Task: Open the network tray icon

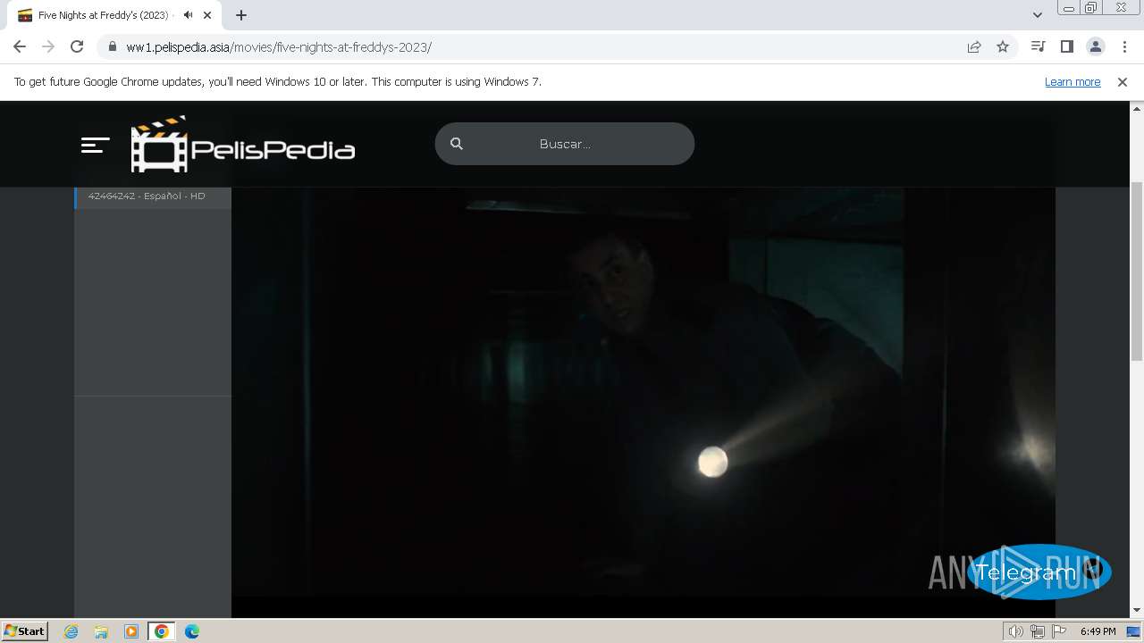Action: point(1038,631)
